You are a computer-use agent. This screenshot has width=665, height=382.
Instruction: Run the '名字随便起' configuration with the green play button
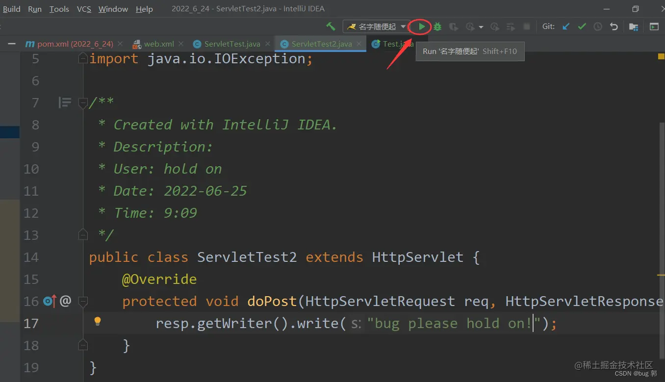[x=422, y=26]
